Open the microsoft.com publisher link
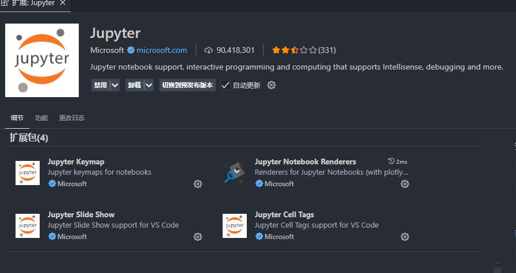Image resolution: width=516 pixels, height=273 pixels. (162, 51)
